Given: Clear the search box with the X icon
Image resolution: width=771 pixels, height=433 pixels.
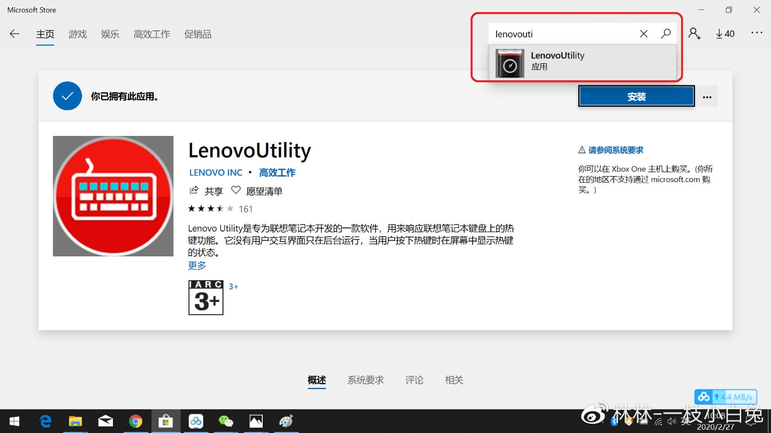Looking at the screenshot, I should click(643, 34).
